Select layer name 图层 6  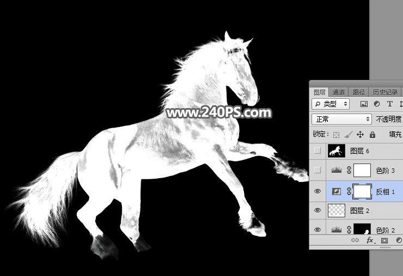(359, 151)
